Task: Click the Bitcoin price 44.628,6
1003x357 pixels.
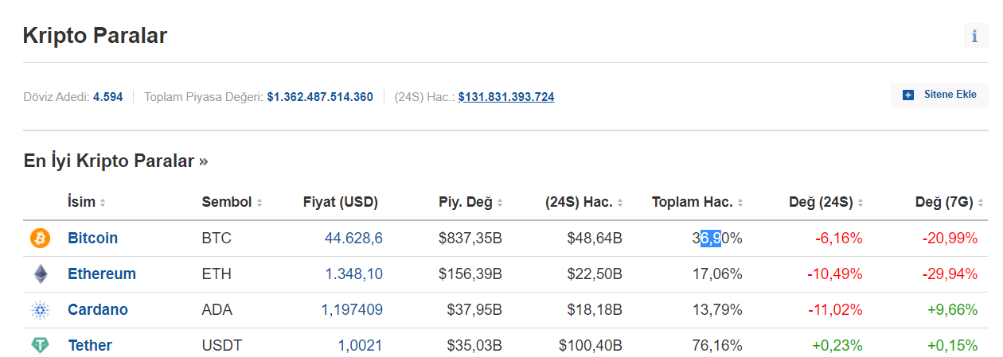Action: 353,238
